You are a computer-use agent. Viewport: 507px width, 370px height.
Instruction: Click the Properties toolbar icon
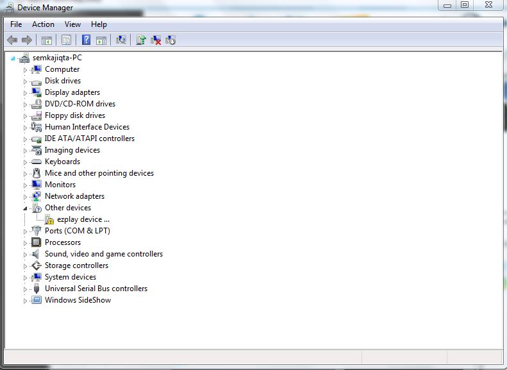tap(65, 40)
